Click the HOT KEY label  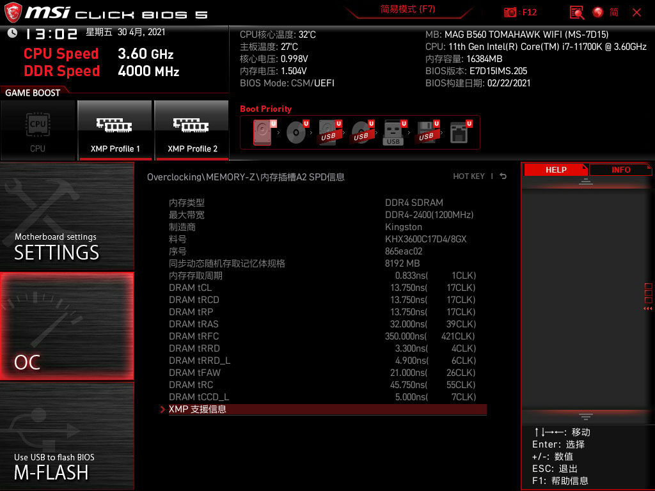pos(469,176)
